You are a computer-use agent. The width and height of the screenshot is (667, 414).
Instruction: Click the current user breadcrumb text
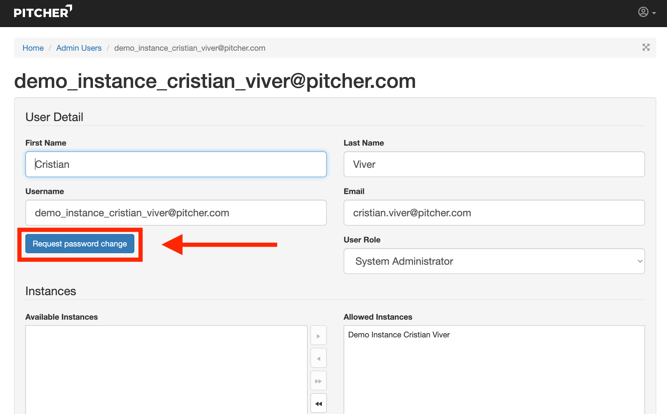(x=190, y=48)
